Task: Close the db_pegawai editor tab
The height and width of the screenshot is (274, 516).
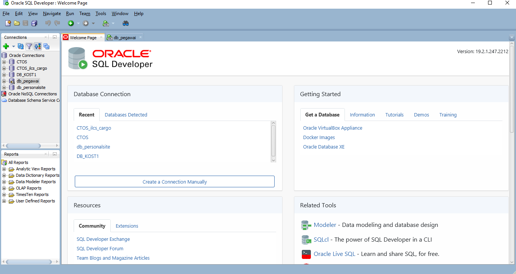Action: pyautogui.click(x=141, y=37)
